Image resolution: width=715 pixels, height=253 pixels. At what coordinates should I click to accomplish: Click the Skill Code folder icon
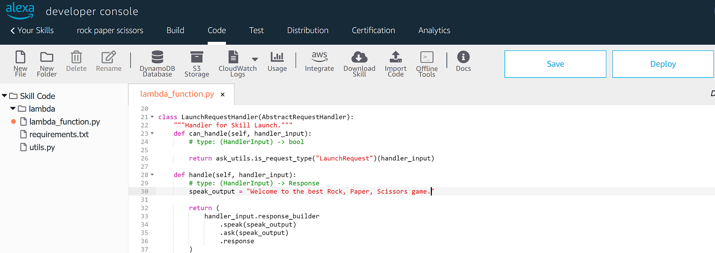13,96
